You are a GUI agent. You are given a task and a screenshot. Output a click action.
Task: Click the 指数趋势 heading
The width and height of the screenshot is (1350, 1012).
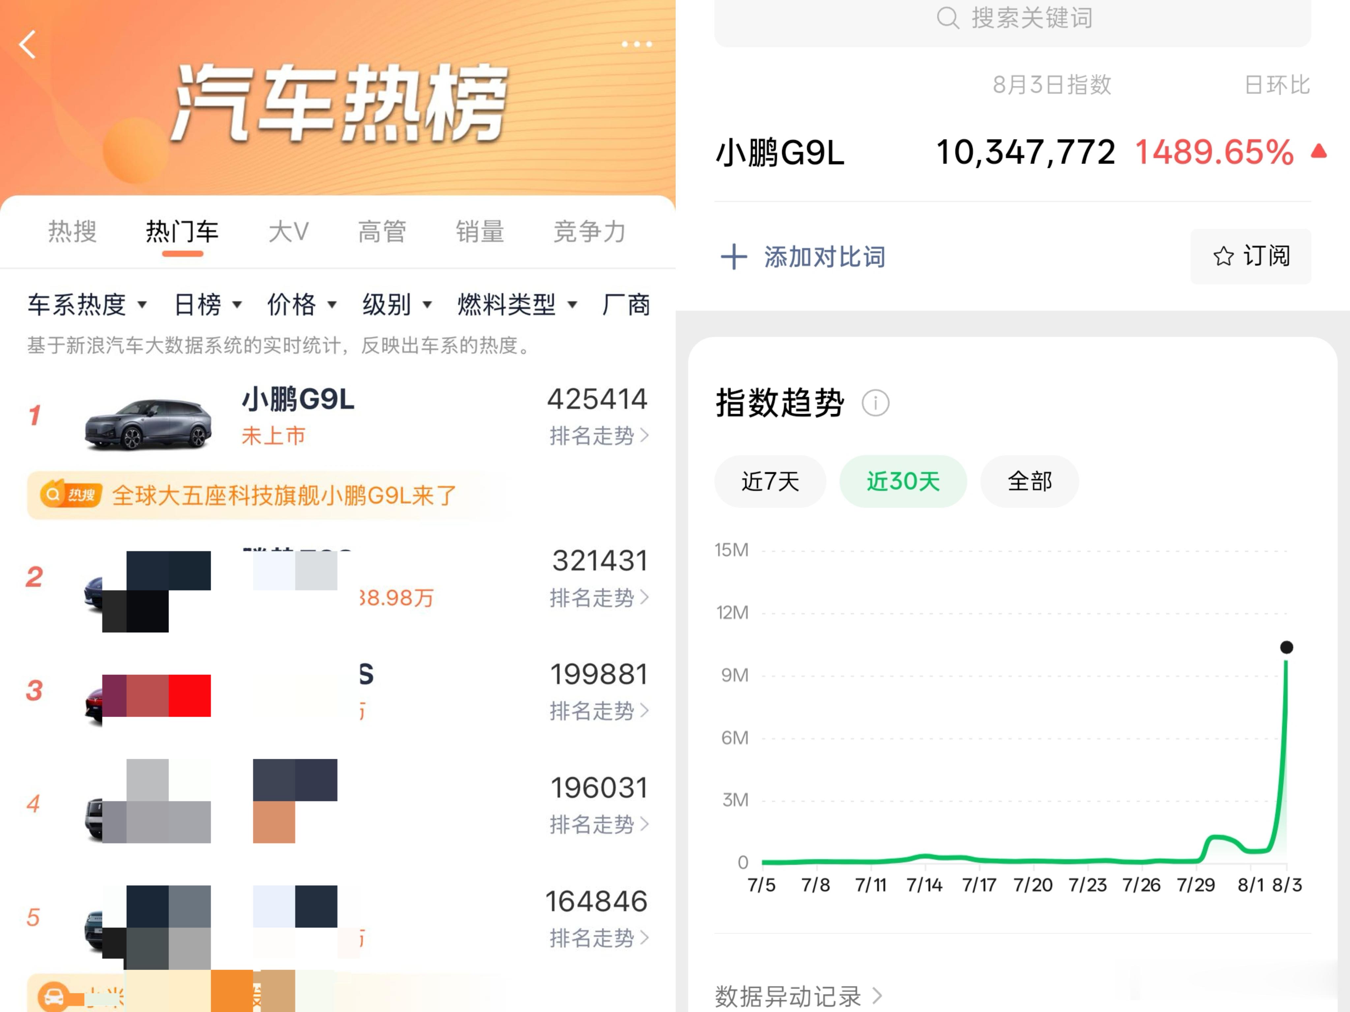point(780,403)
